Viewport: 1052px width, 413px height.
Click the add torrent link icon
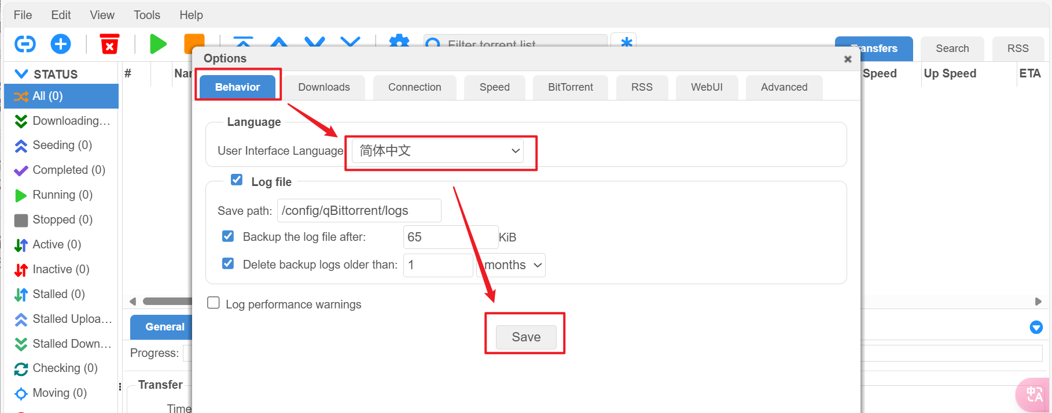[x=25, y=44]
